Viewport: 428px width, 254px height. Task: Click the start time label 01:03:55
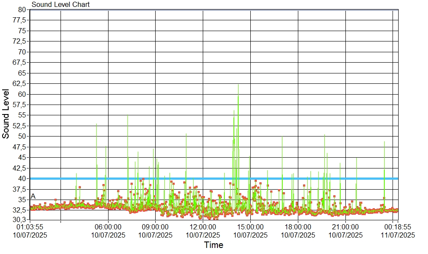[30, 227]
